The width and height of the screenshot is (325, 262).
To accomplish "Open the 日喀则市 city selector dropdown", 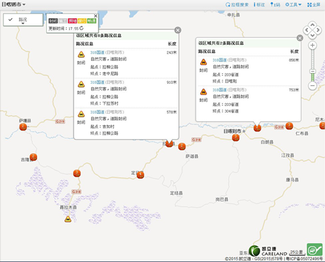I will click(13, 5).
